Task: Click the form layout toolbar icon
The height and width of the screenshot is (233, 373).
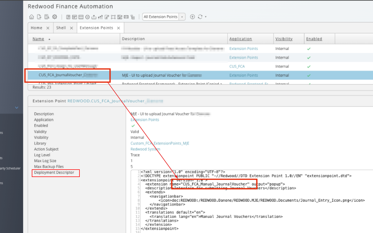Action: 74,17
